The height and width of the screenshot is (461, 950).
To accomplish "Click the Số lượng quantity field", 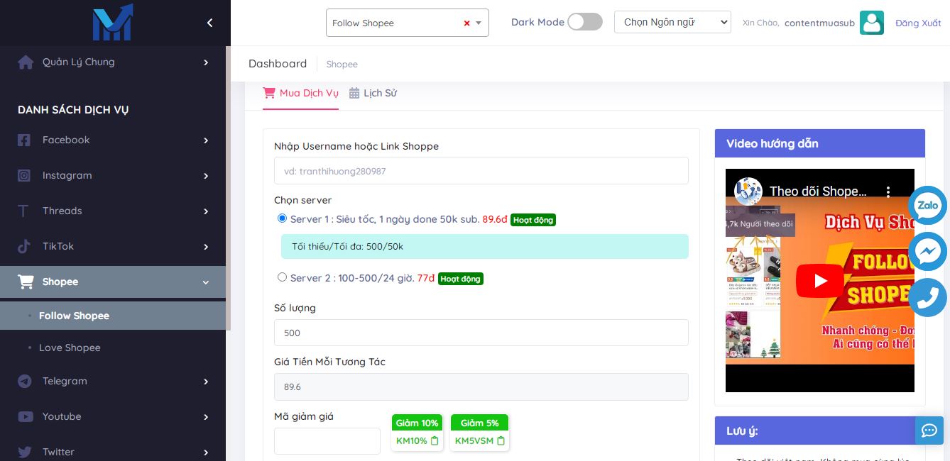I will coord(481,333).
